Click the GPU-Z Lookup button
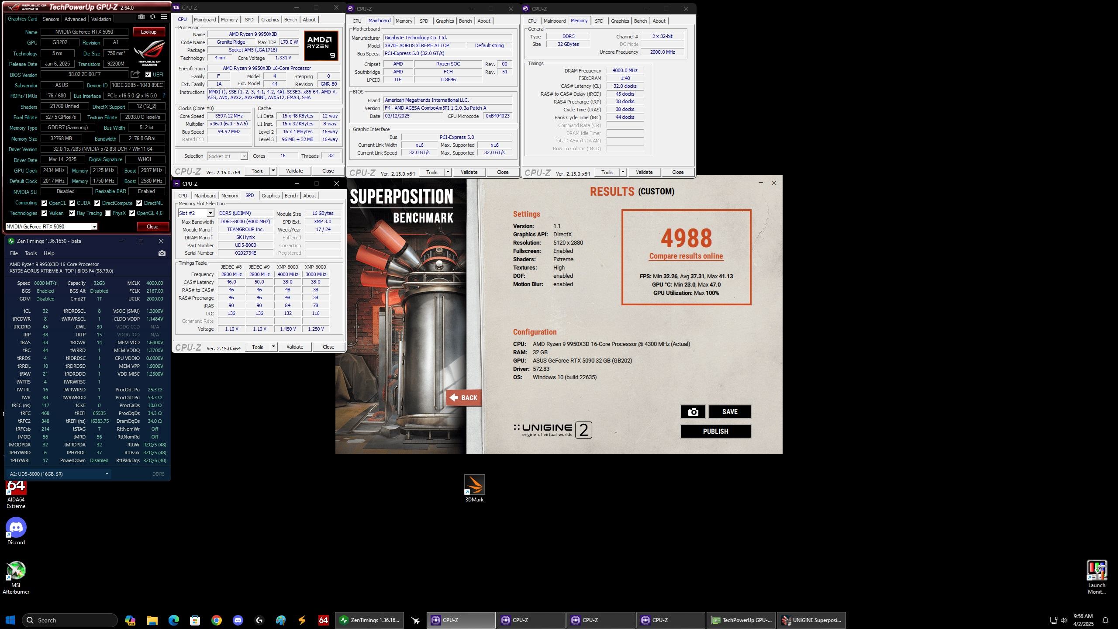Viewport: 1118px width, 629px height. [x=148, y=32]
